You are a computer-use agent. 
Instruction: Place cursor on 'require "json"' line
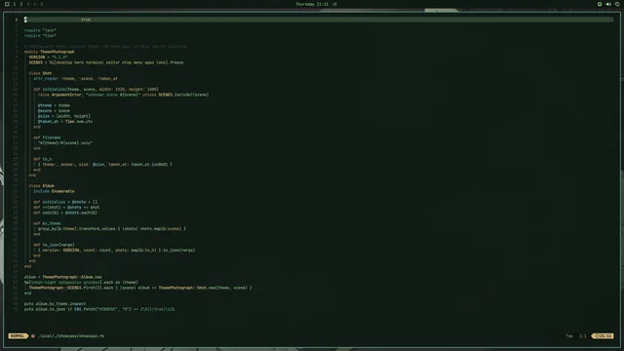[40, 30]
